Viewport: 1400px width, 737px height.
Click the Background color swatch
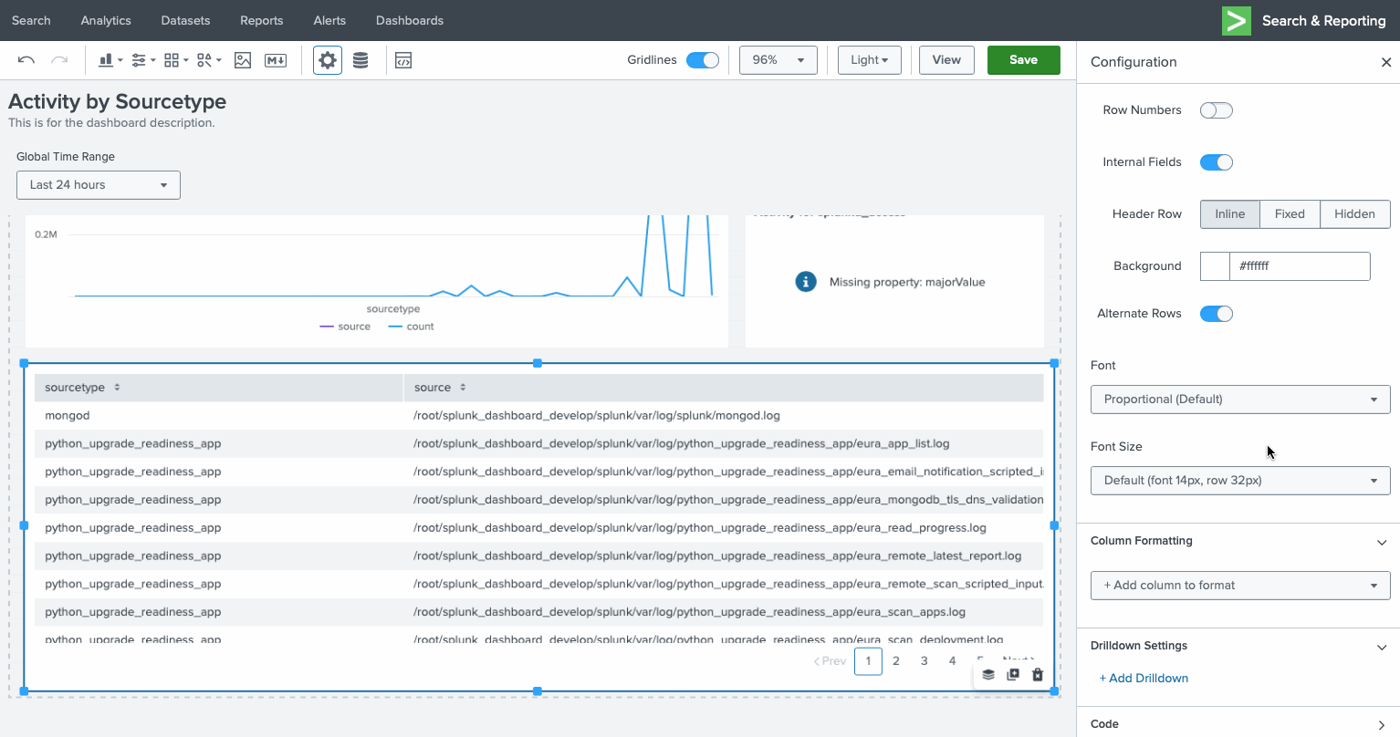pos(1215,266)
